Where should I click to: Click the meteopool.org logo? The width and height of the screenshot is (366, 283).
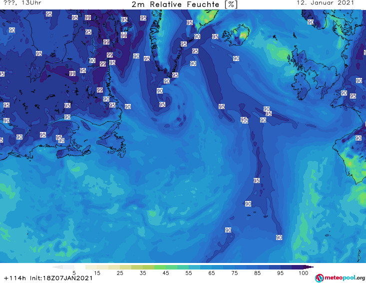click(340, 278)
